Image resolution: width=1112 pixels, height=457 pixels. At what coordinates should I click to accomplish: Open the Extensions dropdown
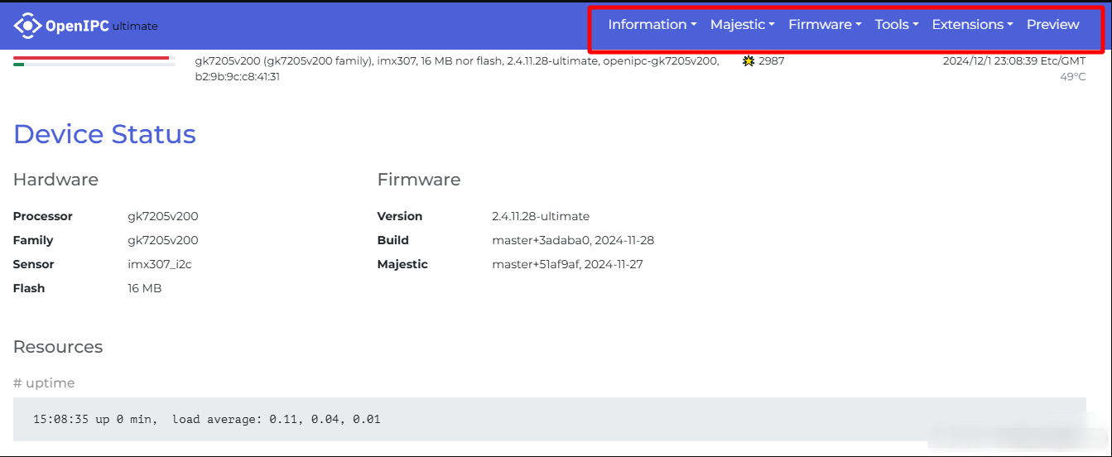tap(973, 25)
